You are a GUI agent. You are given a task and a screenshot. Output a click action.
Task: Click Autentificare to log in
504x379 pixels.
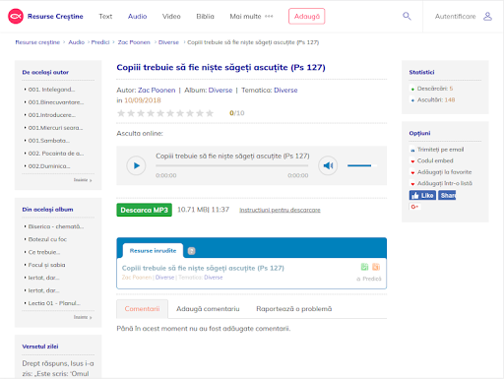click(x=456, y=17)
